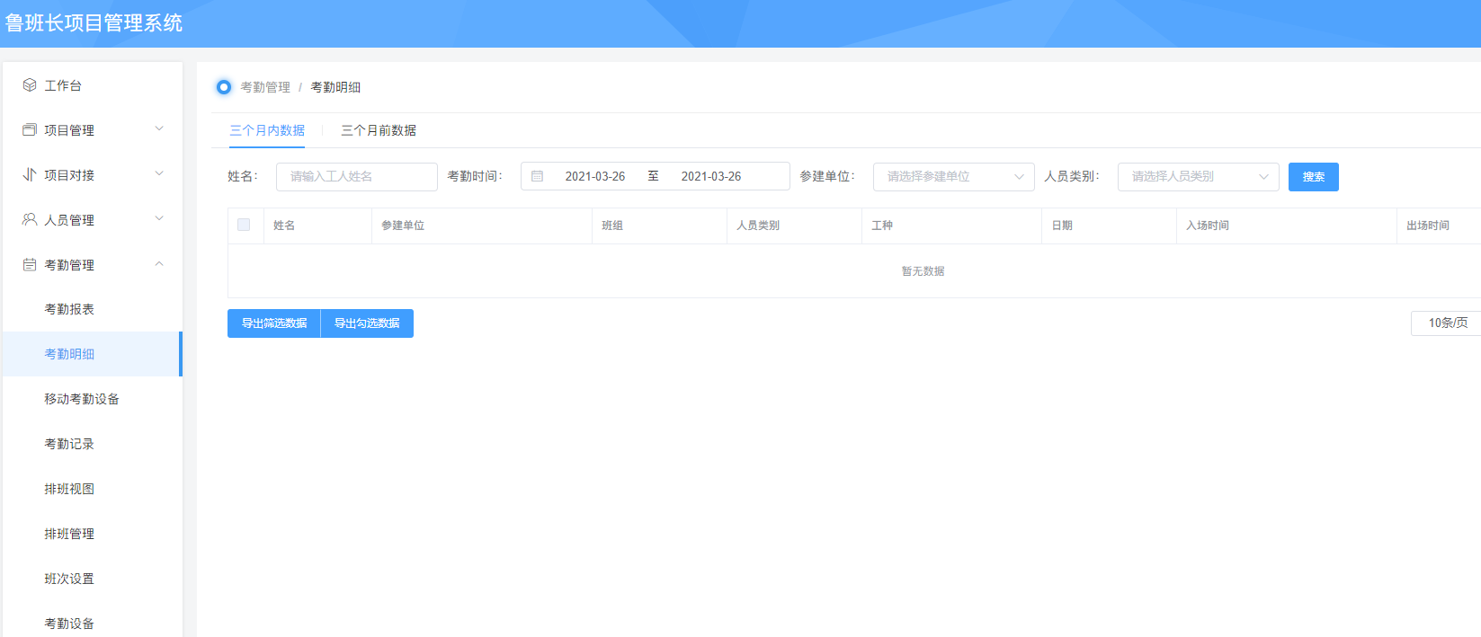Click the blue breadcrumb circle icon
Screen dimensions: 1481x637
tap(224, 87)
